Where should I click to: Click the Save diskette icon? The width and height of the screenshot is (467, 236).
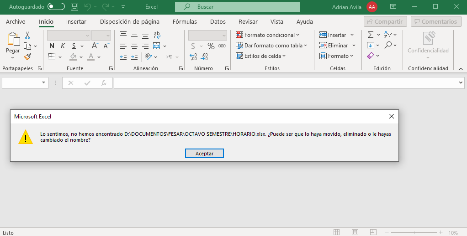[75, 7]
